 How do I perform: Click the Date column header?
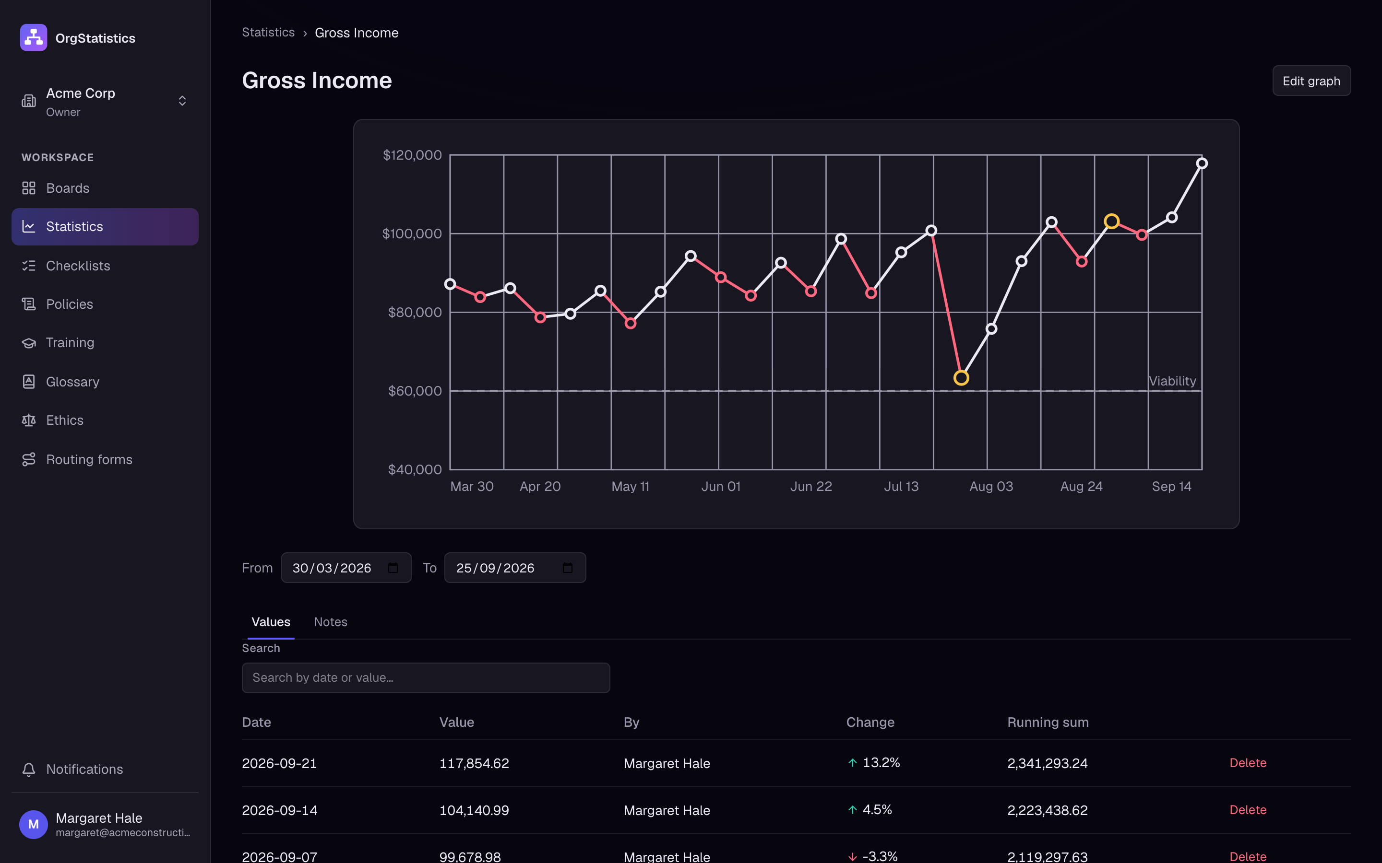pos(256,722)
